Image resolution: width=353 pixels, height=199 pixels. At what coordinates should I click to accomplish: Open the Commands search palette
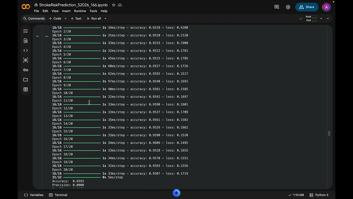(x=34, y=19)
